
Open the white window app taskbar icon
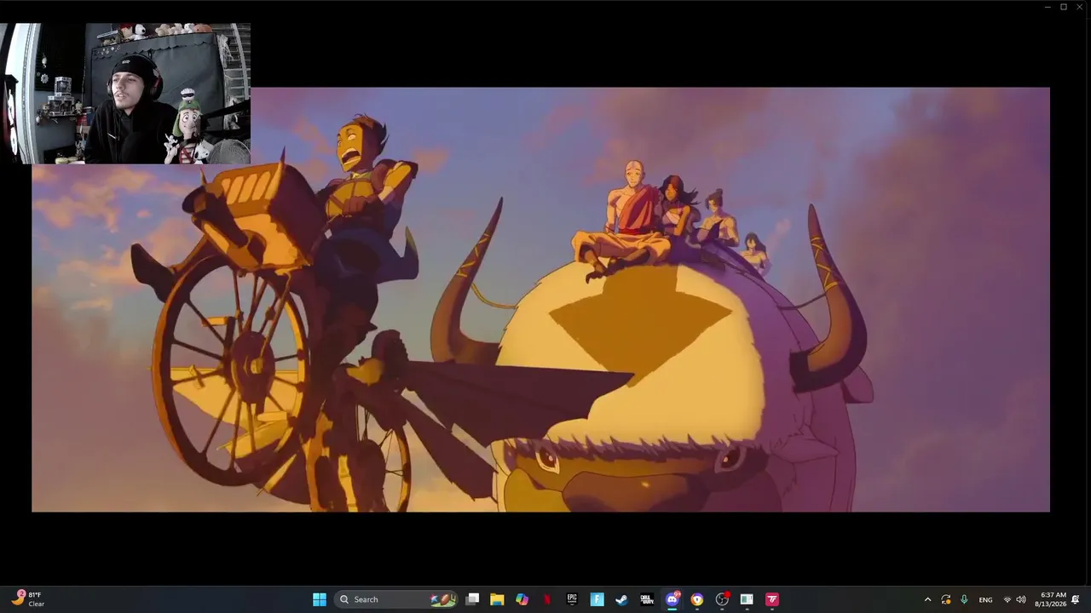coord(747,599)
